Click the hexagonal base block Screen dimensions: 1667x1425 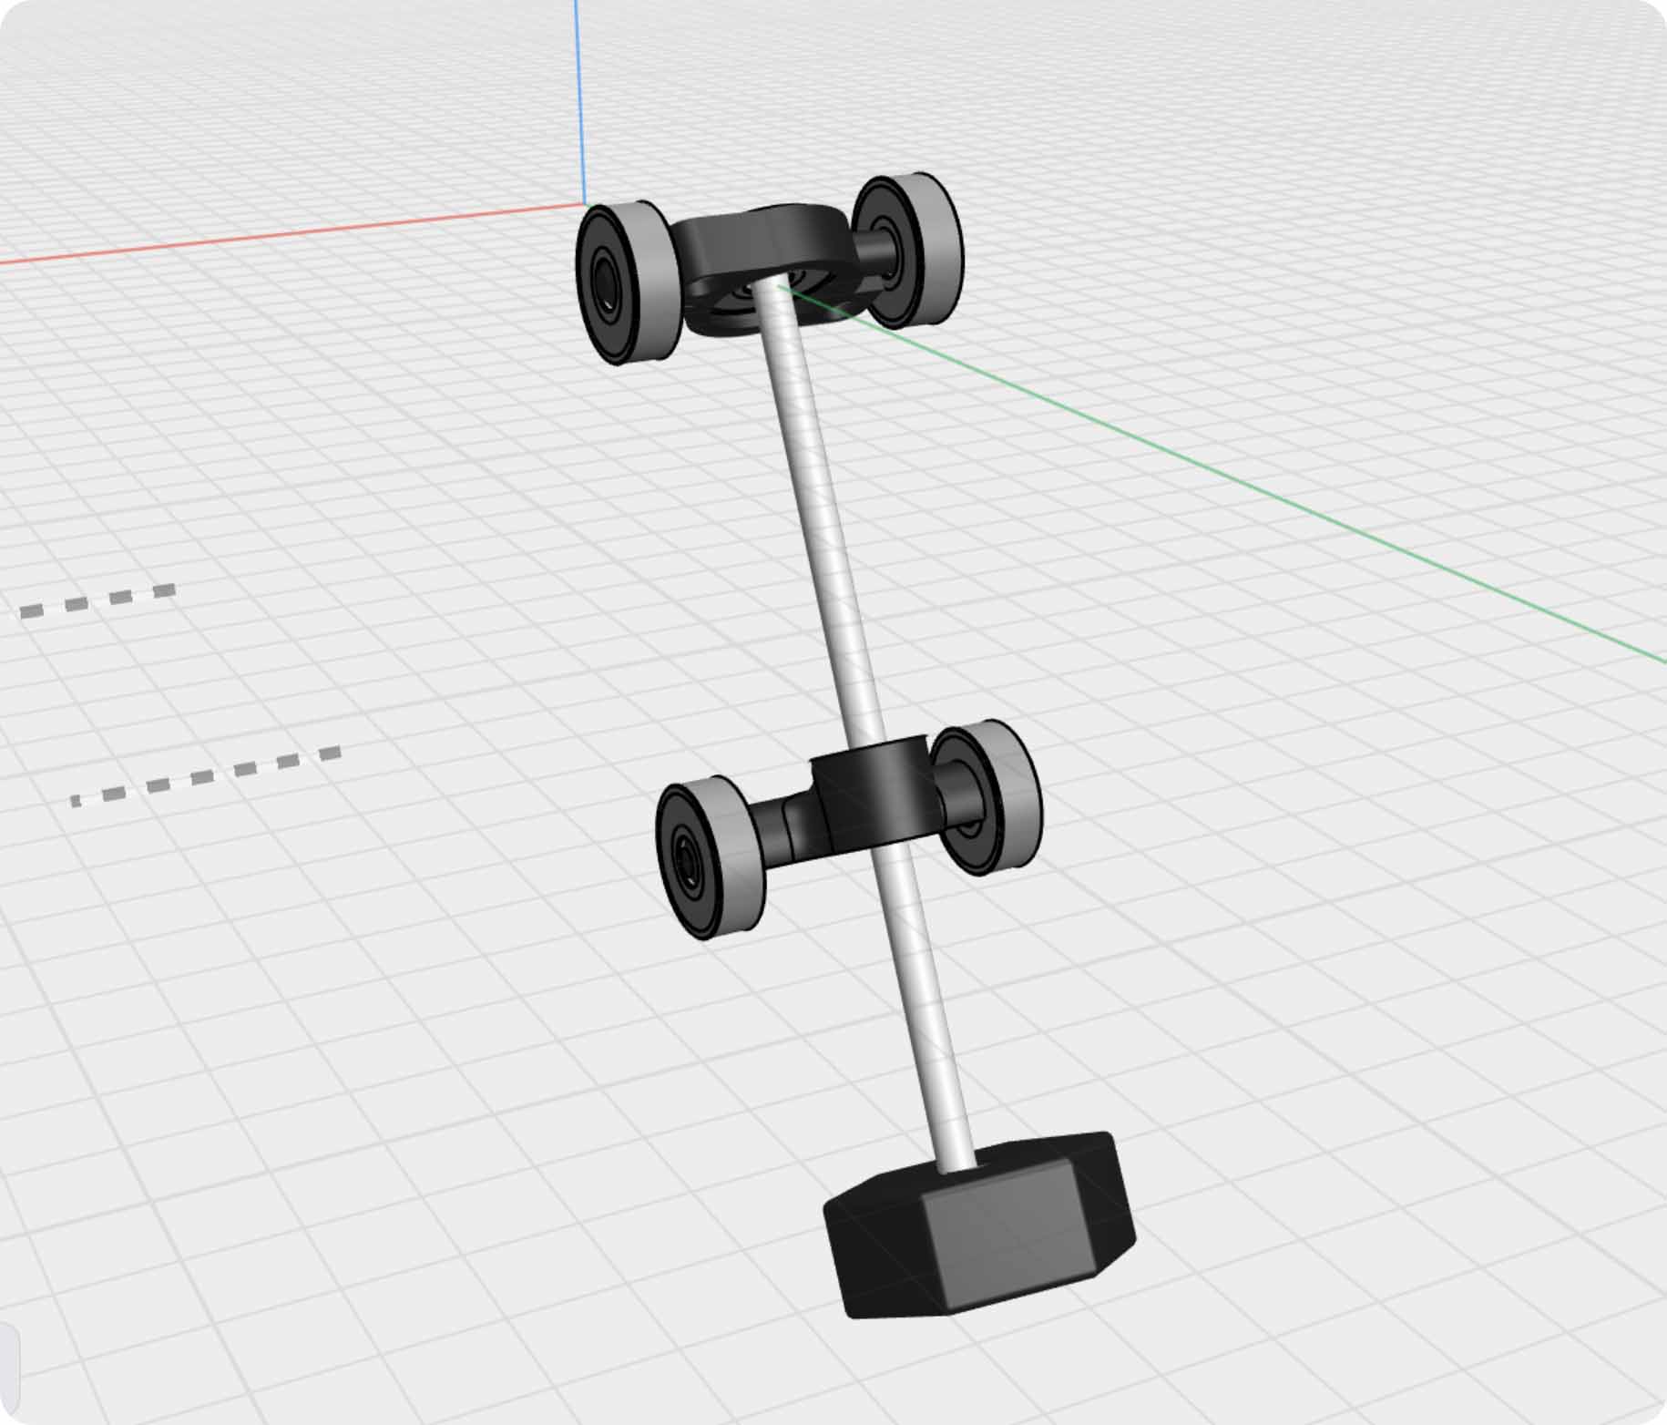pyautogui.click(x=979, y=1225)
